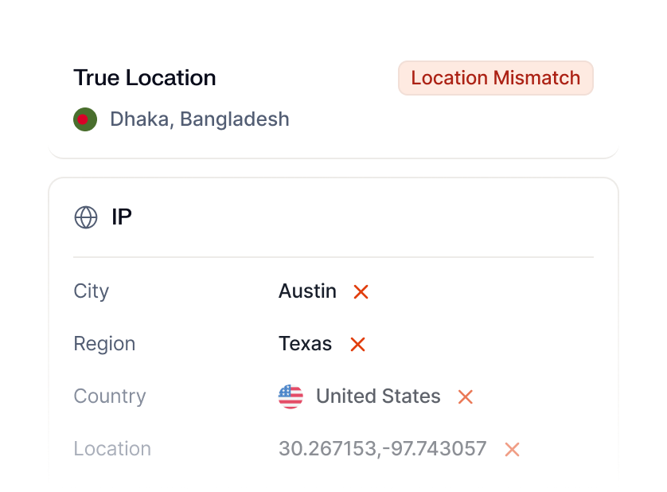The width and height of the screenshot is (667, 492).
Task: Click the mismatch X indicator for City row
Action: click(x=361, y=291)
